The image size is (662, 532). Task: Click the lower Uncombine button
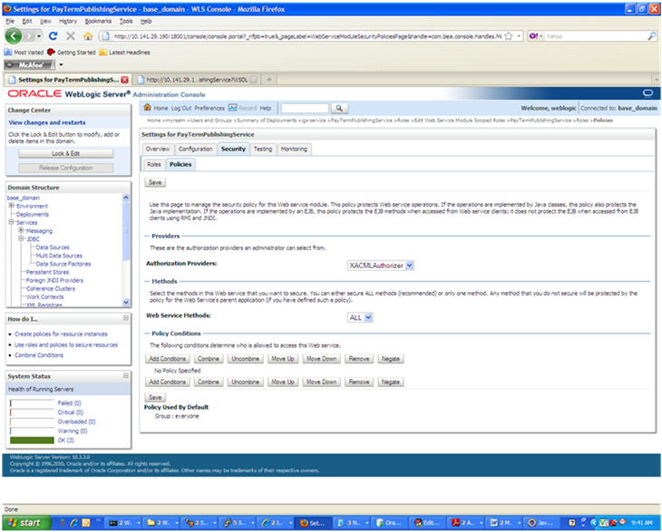(x=245, y=382)
